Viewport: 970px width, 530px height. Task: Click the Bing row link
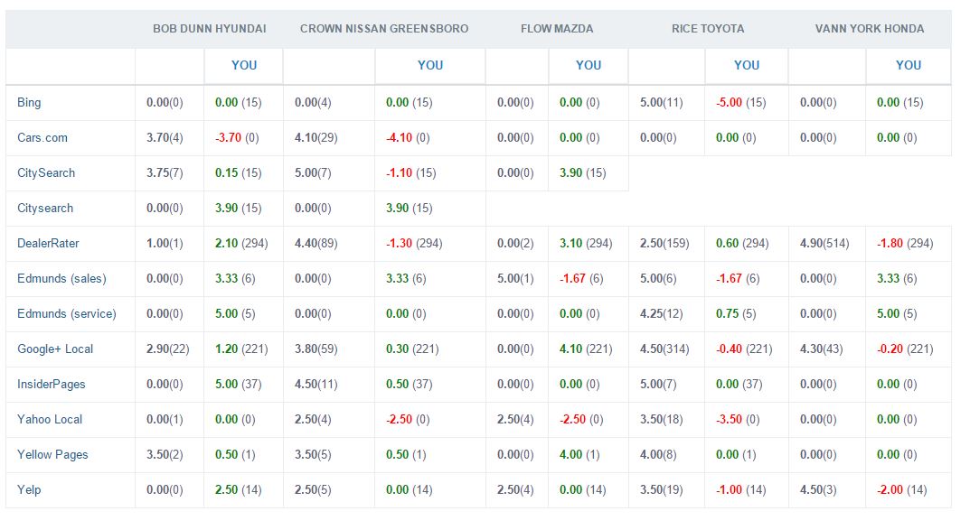tap(29, 103)
